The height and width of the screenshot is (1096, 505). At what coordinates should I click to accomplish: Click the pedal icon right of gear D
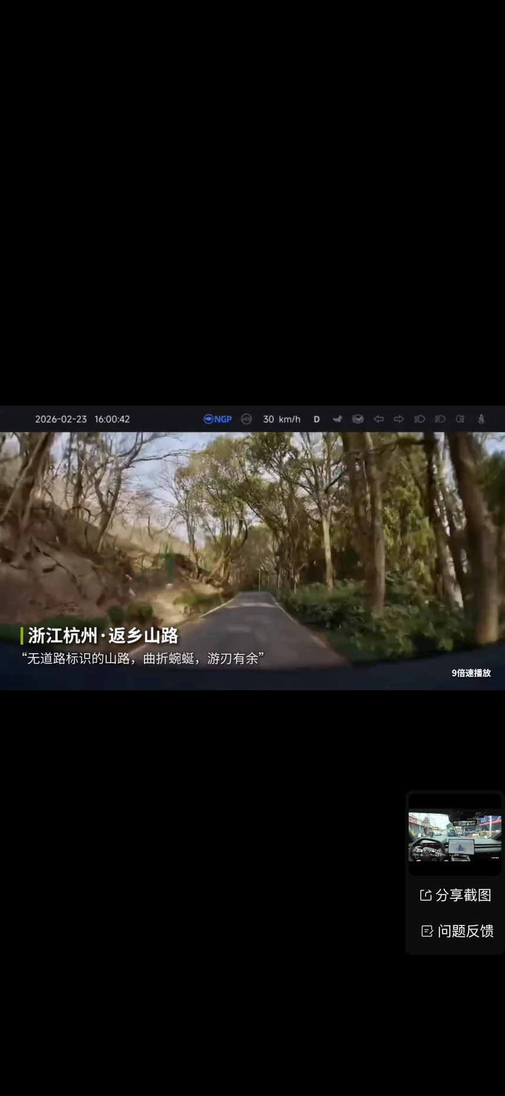point(337,419)
